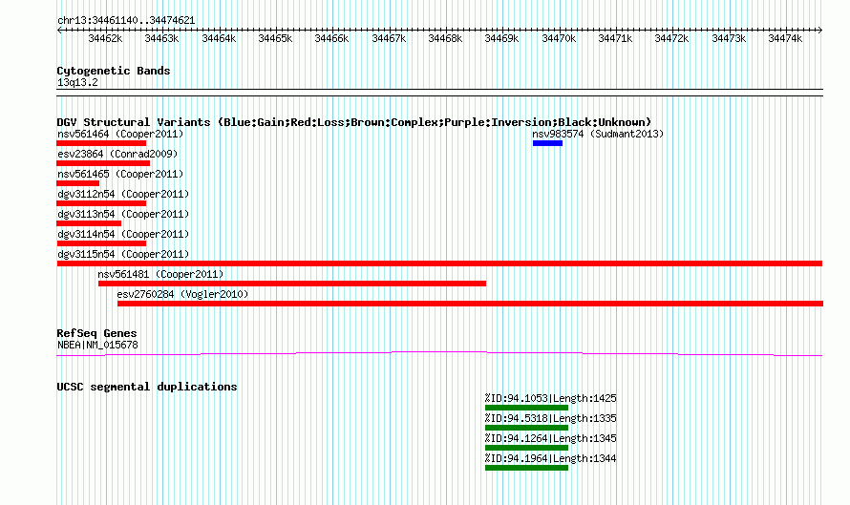Screen dimensions: 850x505
Task: Click the nsv561465 (Cooper2011) variant label
Action: click(119, 175)
